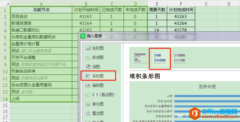Click the 列表自动排序 cell
The width and height of the screenshot is (240, 122).
tap(41, 71)
